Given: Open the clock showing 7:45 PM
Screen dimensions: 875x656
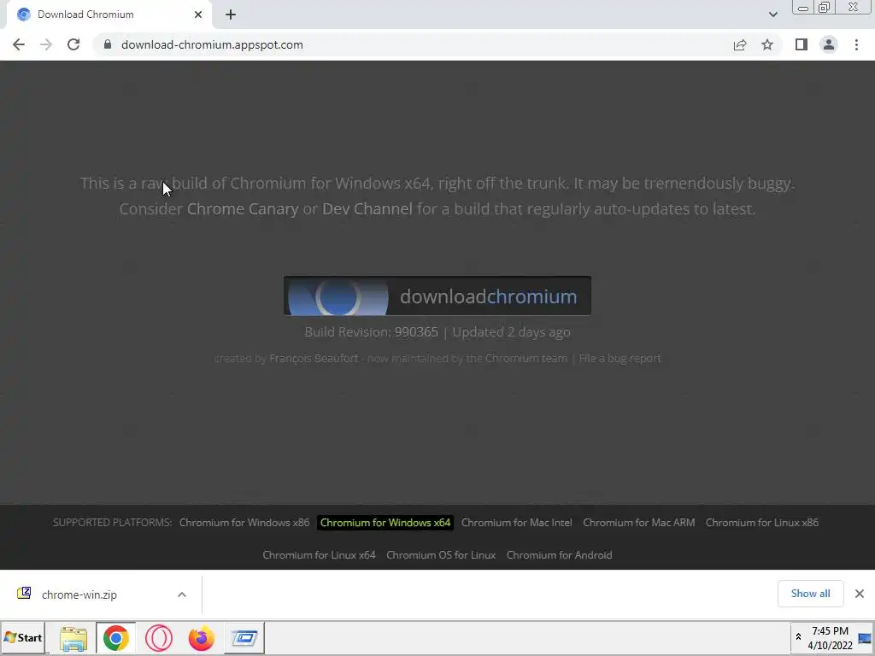Looking at the screenshot, I should click(830, 638).
